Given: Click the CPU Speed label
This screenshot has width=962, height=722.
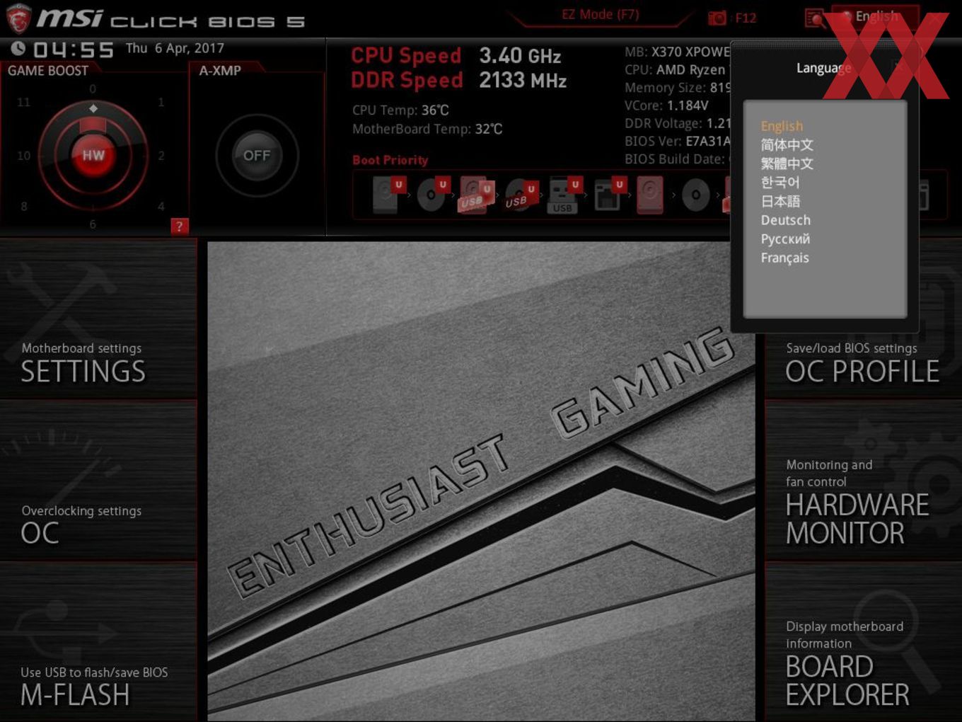Looking at the screenshot, I should click(406, 56).
